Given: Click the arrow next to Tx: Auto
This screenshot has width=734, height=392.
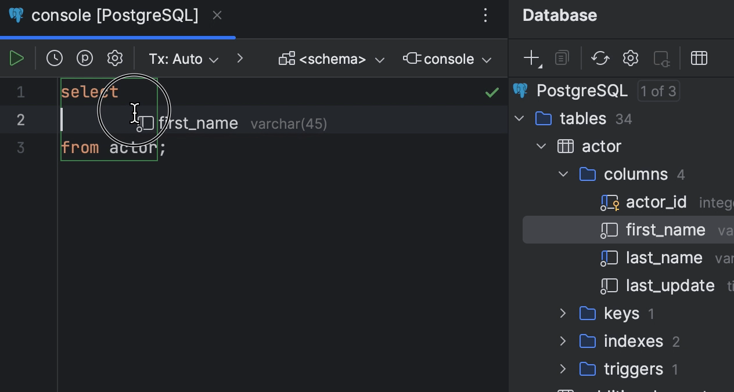Looking at the screenshot, I should [x=240, y=58].
